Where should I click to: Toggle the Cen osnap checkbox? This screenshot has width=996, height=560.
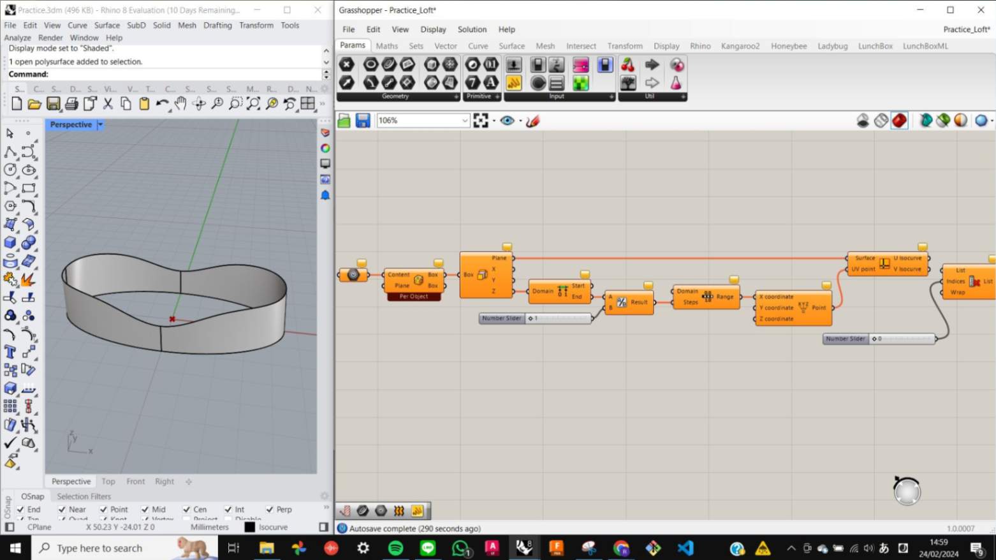coord(186,510)
